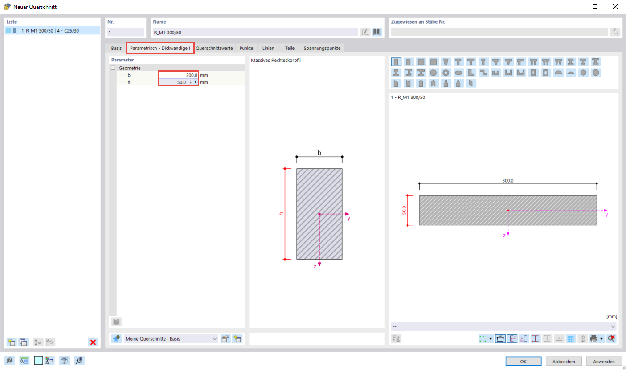Add to favorites star icon
Image resolution: width=626 pixels, height=370 pixels.
coord(116,338)
